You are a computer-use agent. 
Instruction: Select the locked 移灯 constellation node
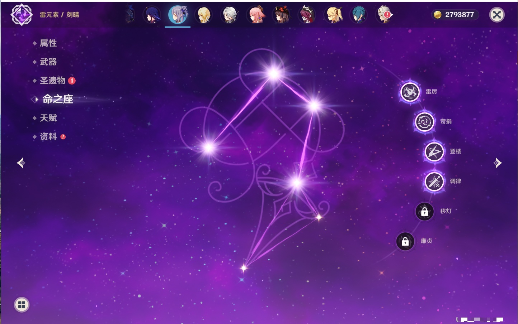pos(425,212)
